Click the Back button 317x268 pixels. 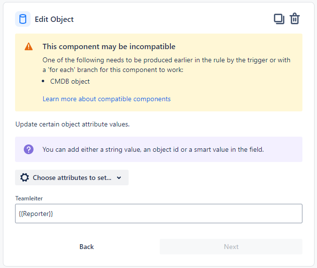coord(86,247)
